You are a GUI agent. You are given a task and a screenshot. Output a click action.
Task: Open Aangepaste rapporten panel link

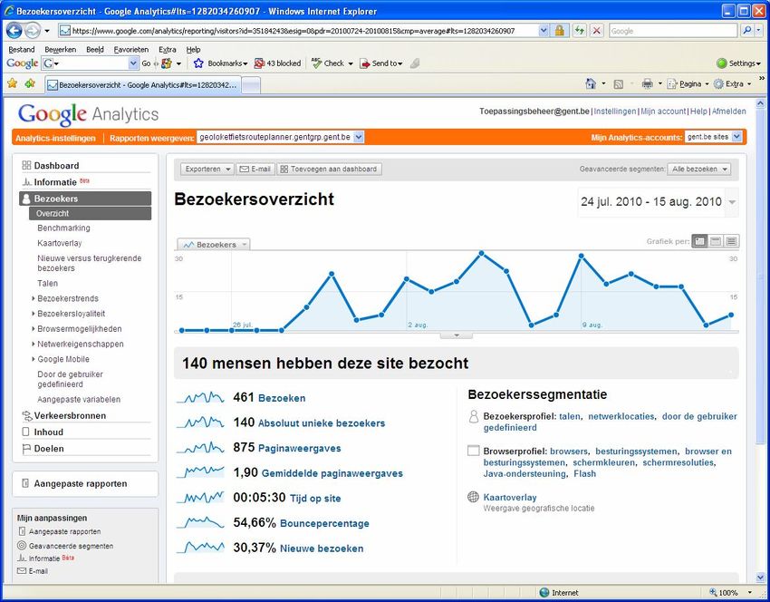(x=81, y=483)
